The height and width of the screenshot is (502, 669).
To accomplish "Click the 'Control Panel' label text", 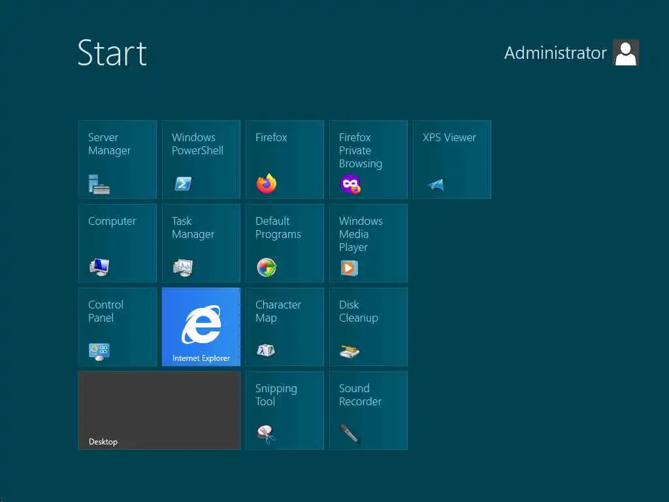I will click(106, 311).
